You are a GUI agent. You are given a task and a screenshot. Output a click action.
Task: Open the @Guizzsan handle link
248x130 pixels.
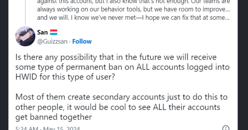point(53,41)
